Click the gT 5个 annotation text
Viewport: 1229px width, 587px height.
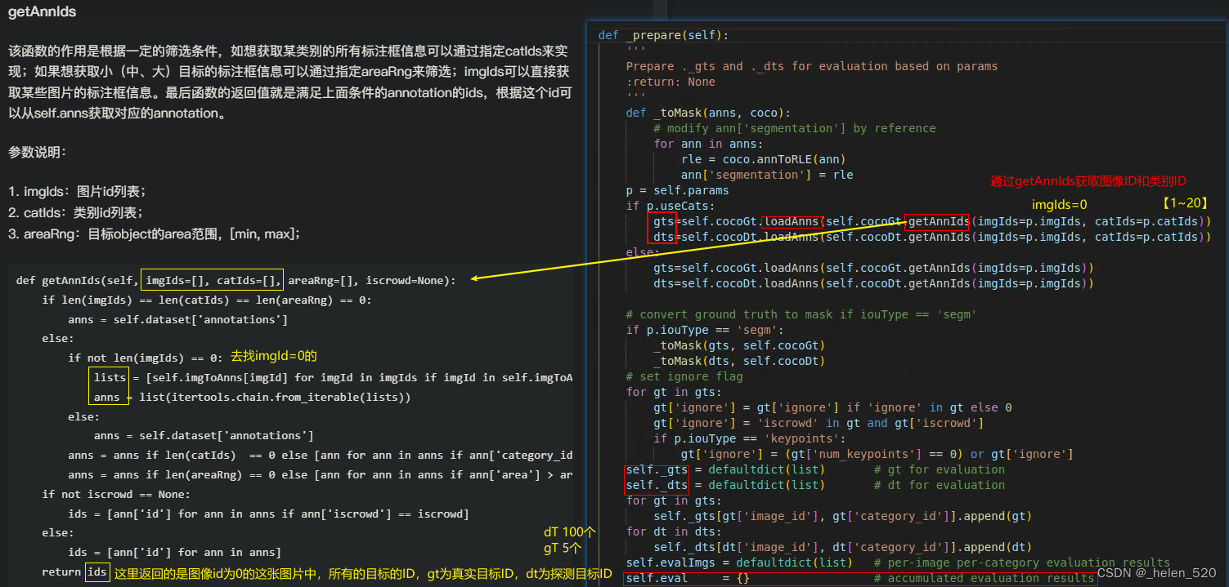(561, 549)
